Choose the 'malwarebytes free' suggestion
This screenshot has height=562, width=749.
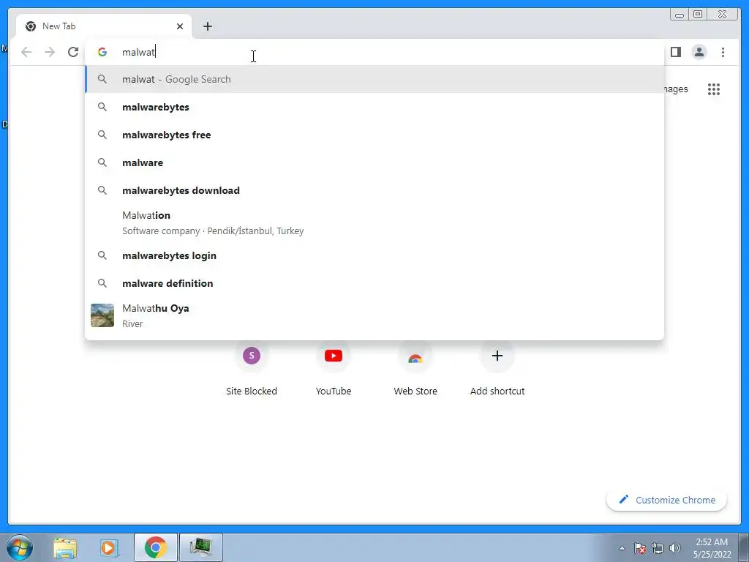(x=374, y=135)
